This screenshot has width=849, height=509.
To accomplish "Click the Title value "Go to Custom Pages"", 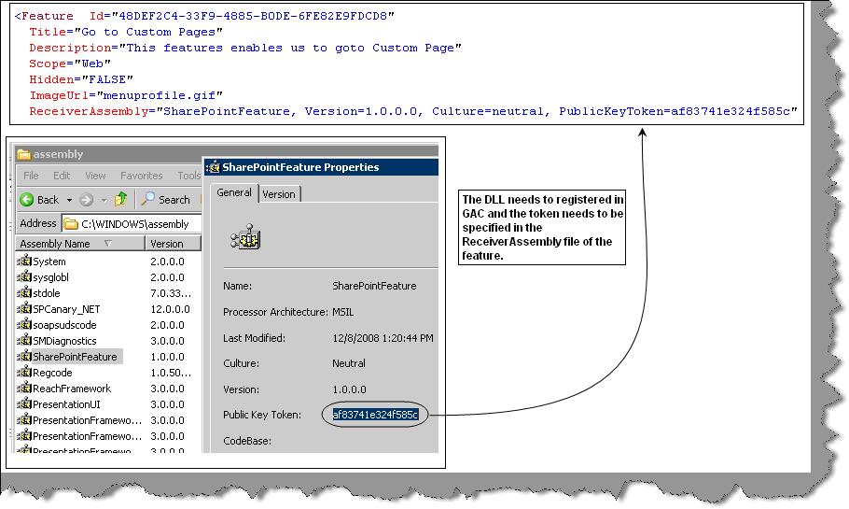I will (148, 32).
